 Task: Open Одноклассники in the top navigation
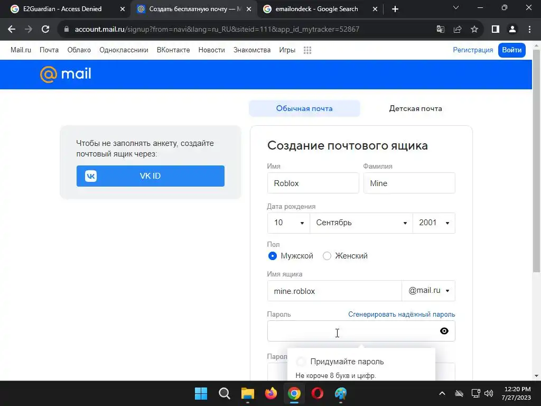(124, 50)
